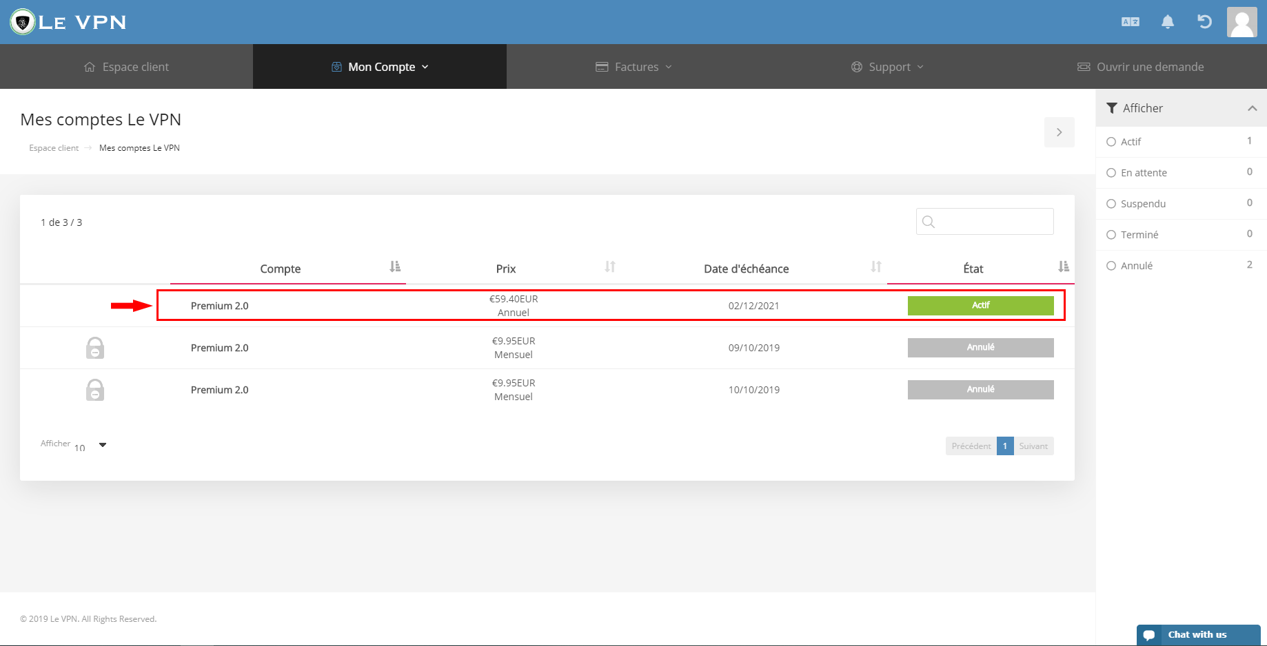Sort by the État column

click(1064, 267)
